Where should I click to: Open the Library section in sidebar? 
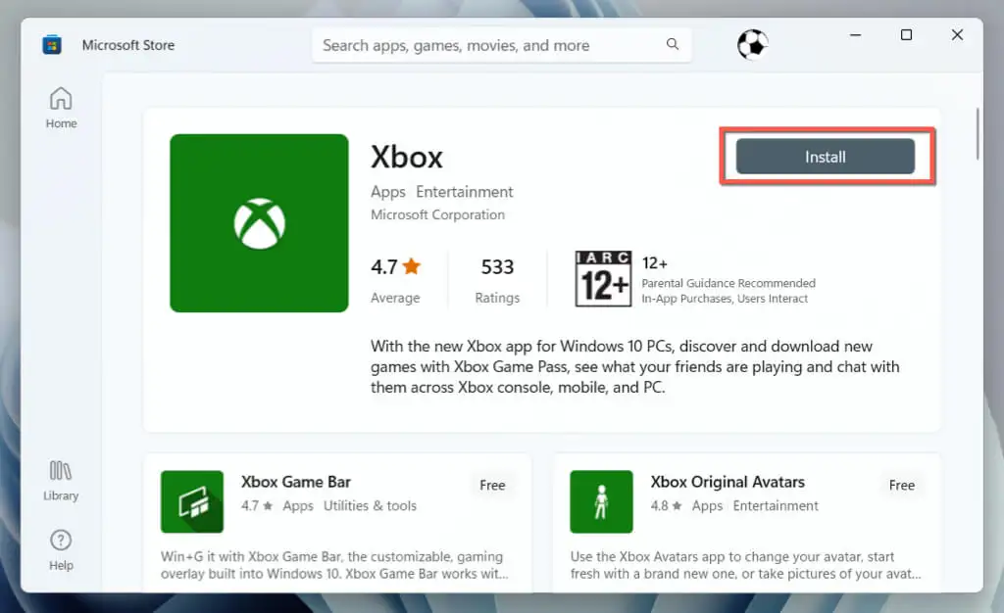click(x=61, y=481)
